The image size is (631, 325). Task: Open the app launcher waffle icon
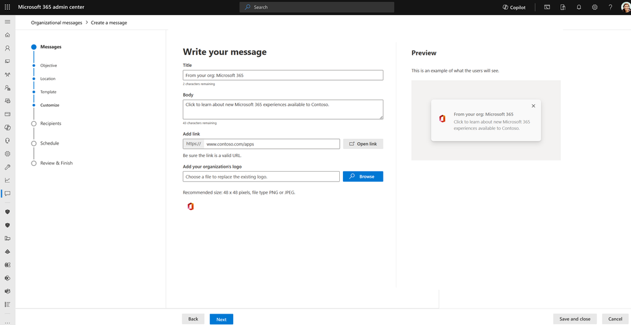[7, 7]
